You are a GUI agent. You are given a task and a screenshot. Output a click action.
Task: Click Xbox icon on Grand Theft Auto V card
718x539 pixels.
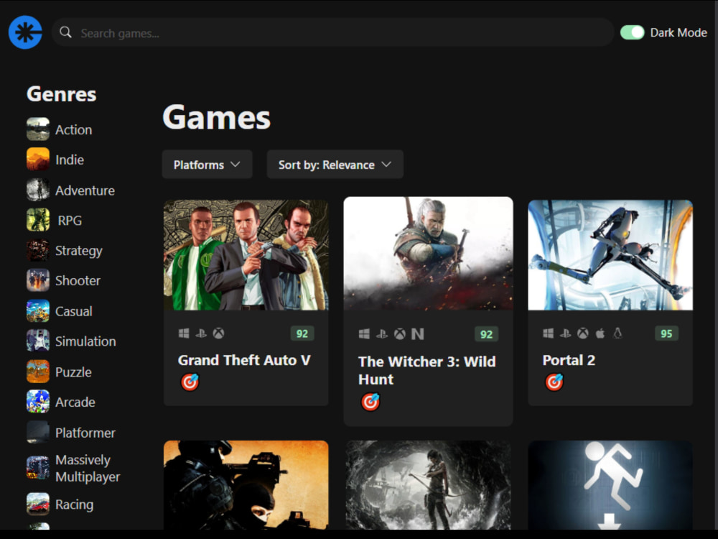(x=218, y=333)
